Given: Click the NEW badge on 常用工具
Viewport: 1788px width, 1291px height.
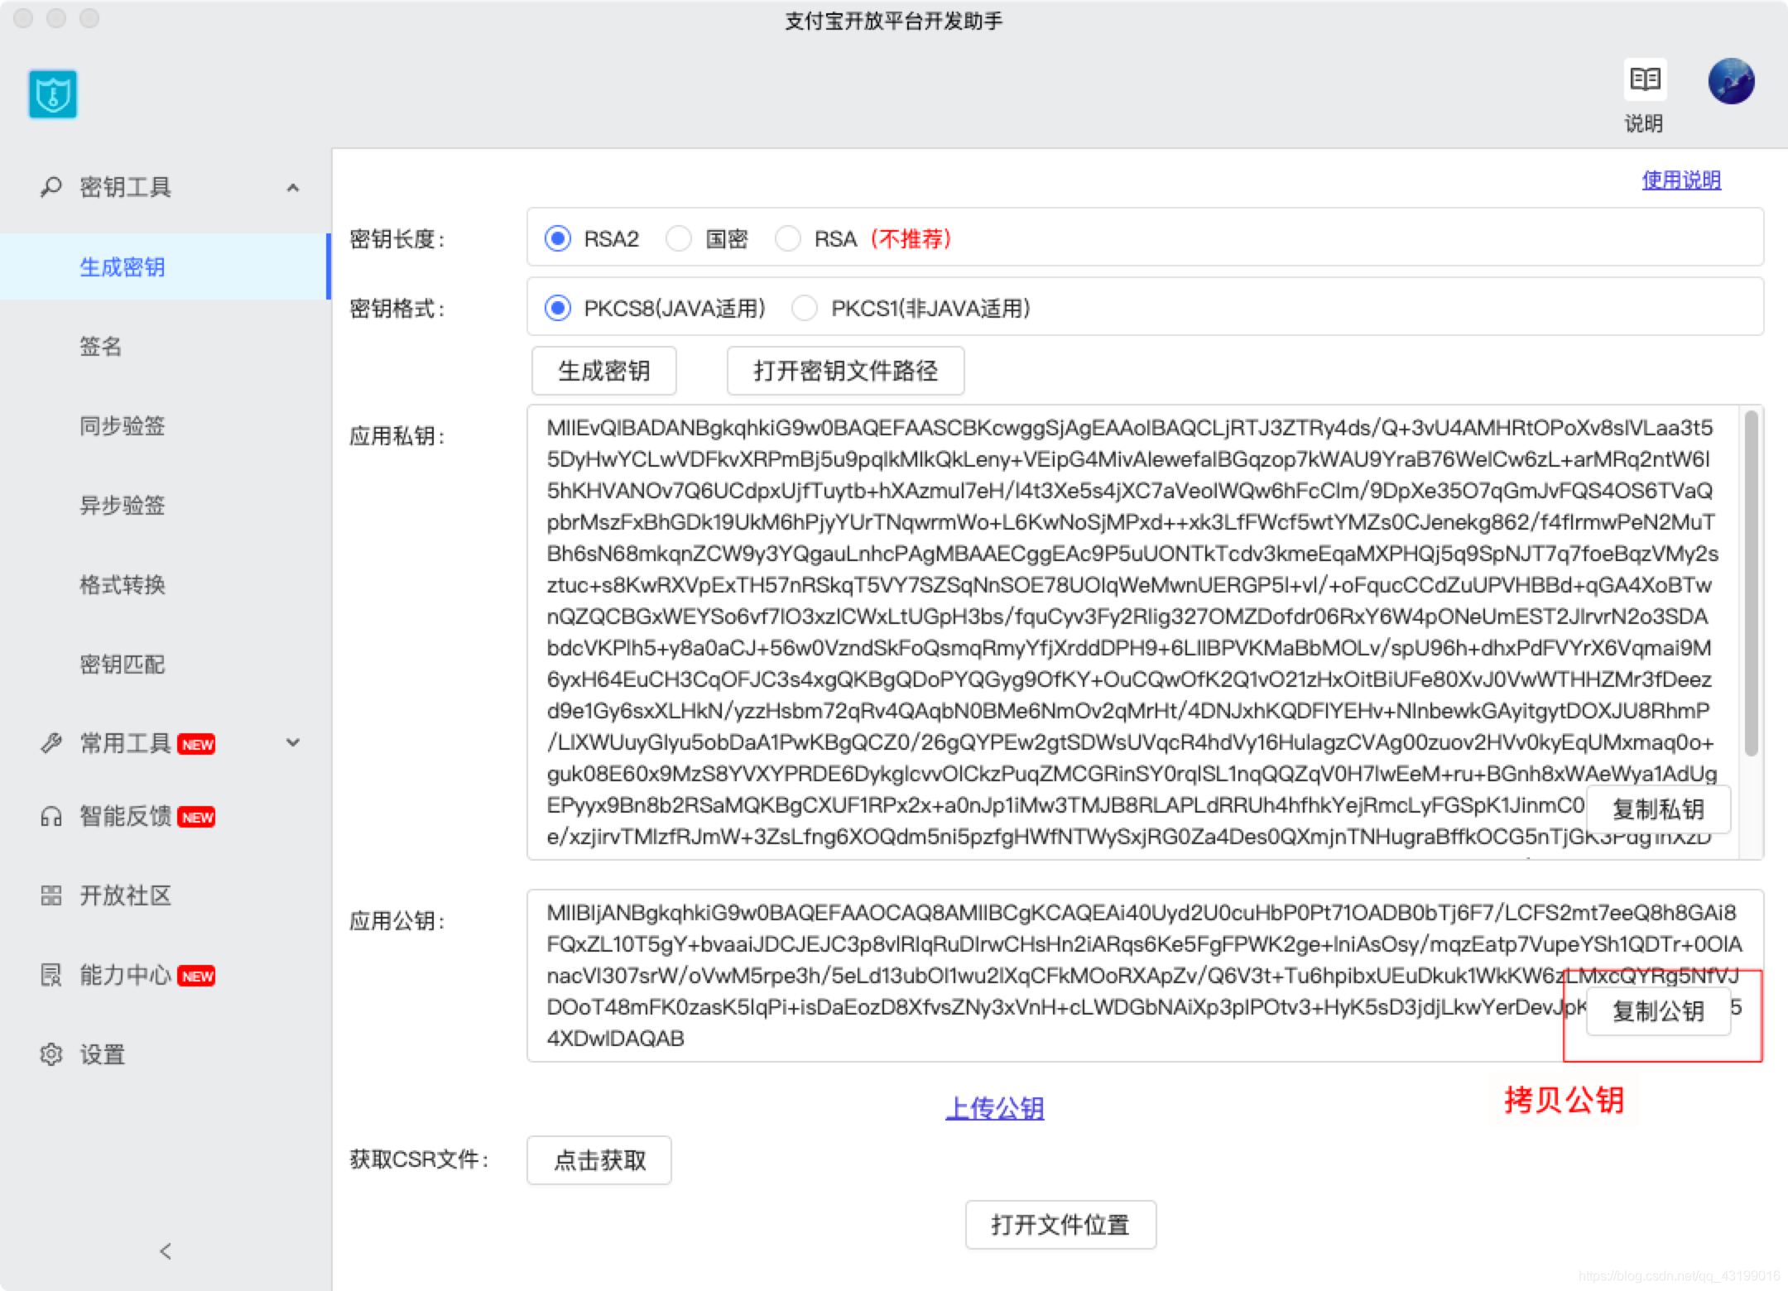Looking at the screenshot, I should click(x=197, y=744).
